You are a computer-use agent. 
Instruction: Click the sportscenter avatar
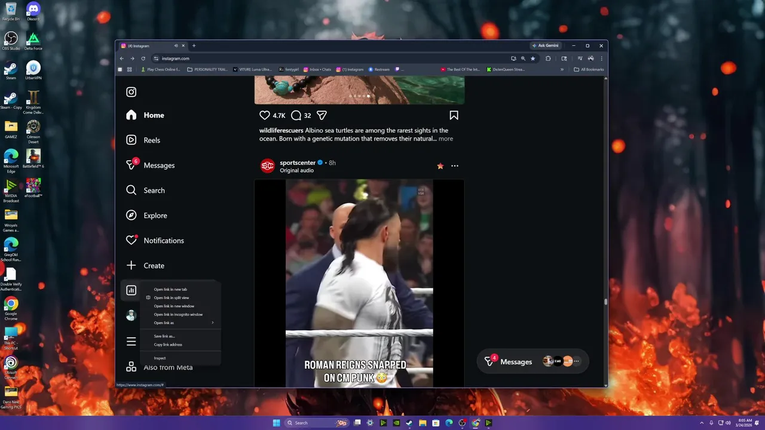point(267,166)
